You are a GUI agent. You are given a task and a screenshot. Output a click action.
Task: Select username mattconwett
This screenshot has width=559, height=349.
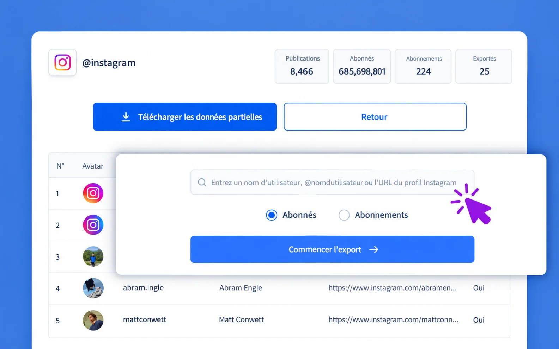[x=145, y=319]
